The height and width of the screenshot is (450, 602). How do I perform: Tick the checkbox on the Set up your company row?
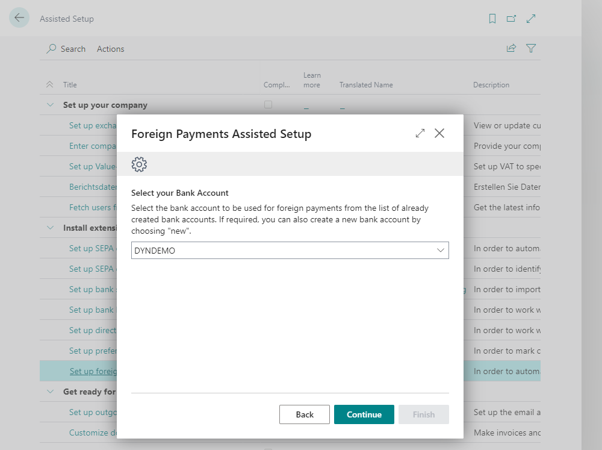click(x=267, y=104)
